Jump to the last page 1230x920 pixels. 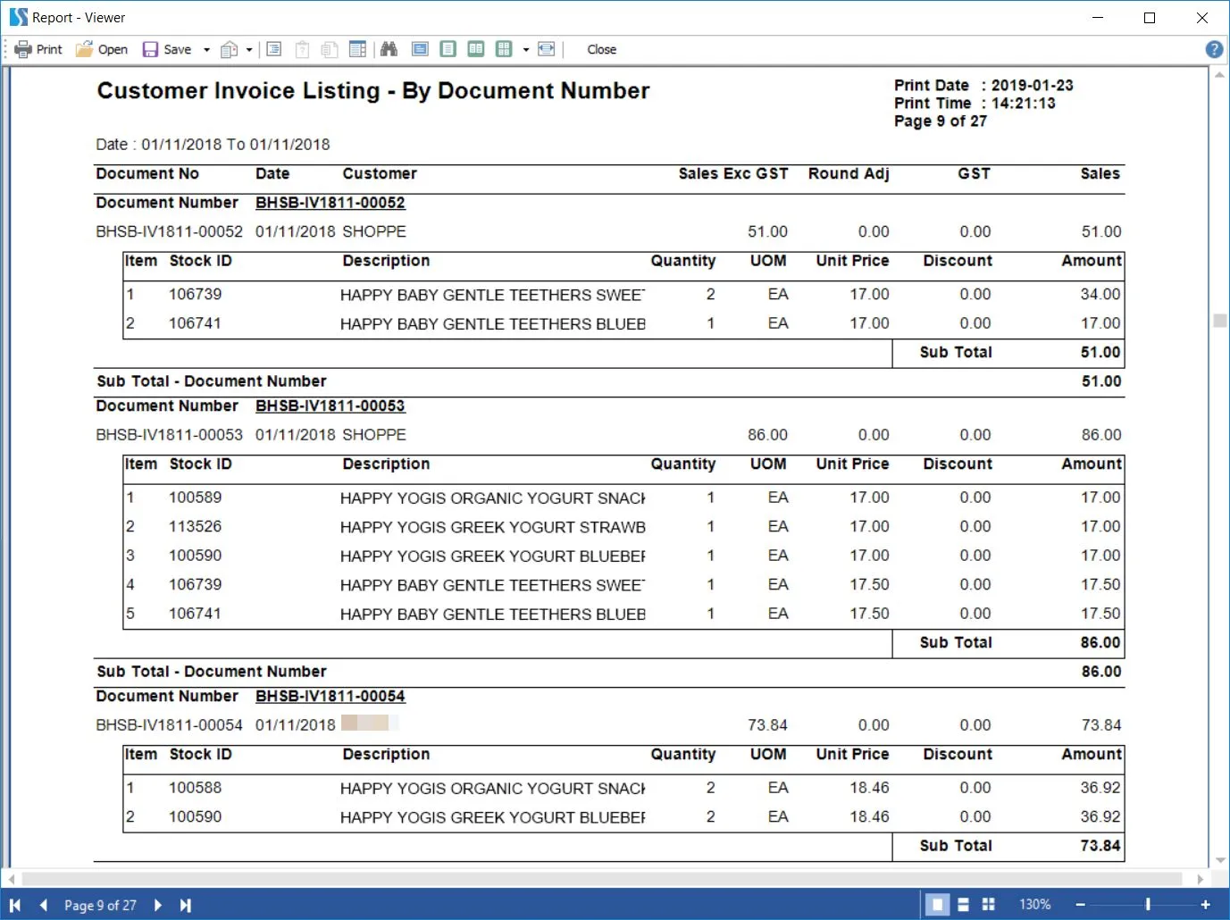pos(185,905)
